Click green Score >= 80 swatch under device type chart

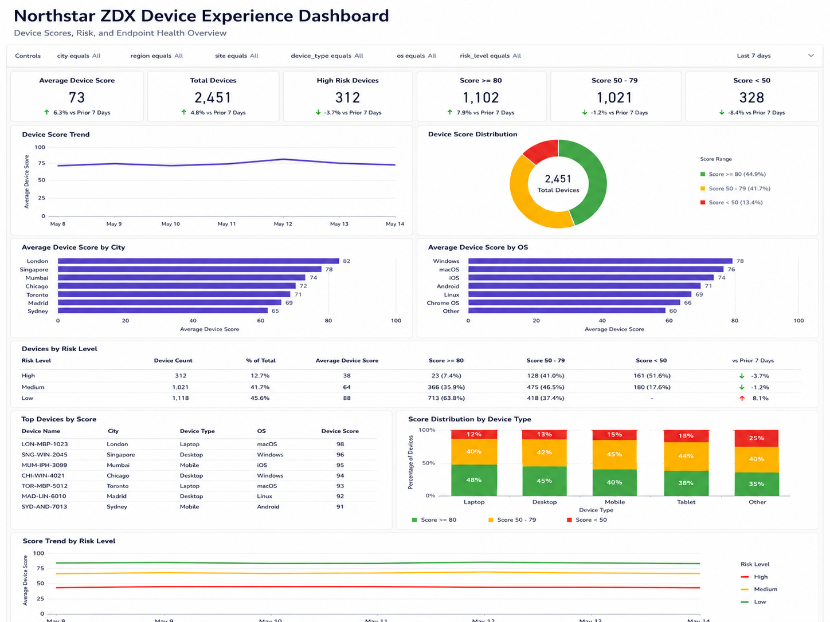pos(414,519)
